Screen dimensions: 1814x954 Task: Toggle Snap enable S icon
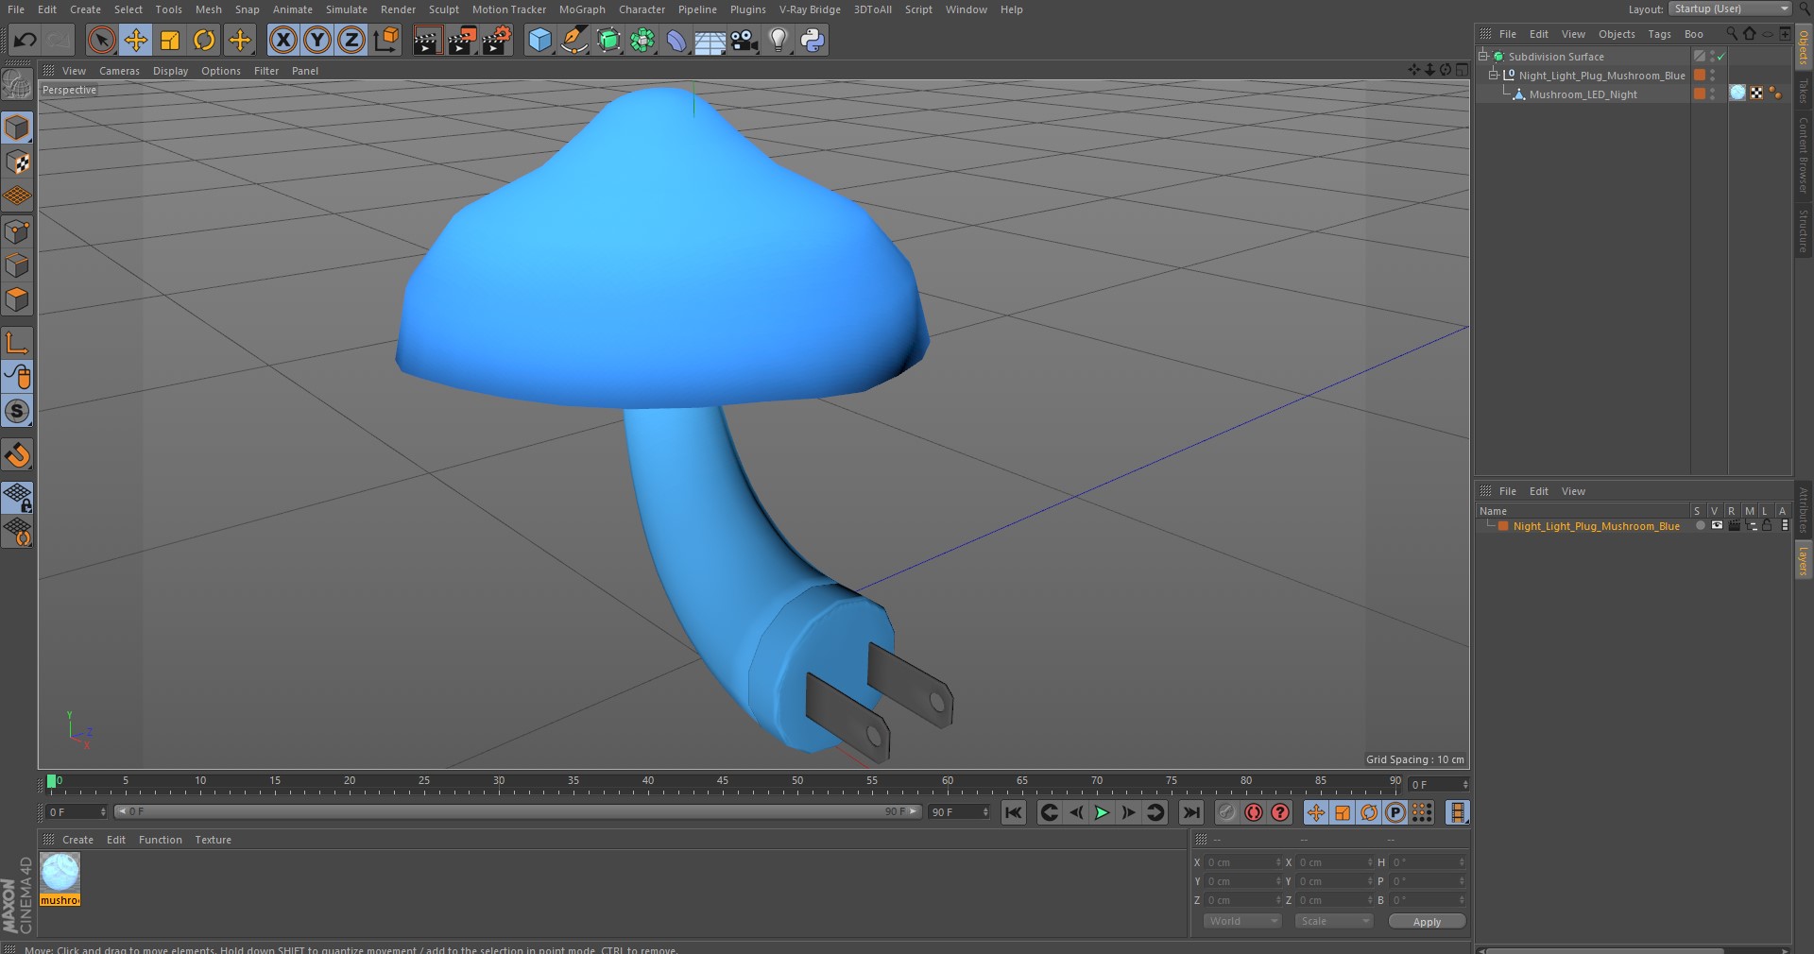17,411
